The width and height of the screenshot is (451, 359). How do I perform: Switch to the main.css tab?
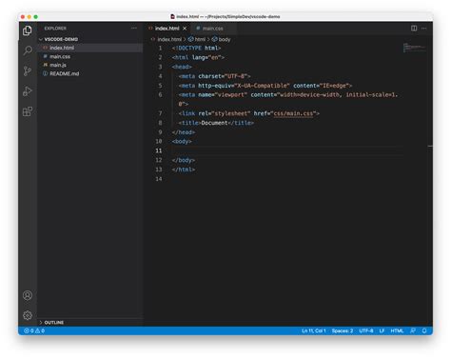pos(212,29)
